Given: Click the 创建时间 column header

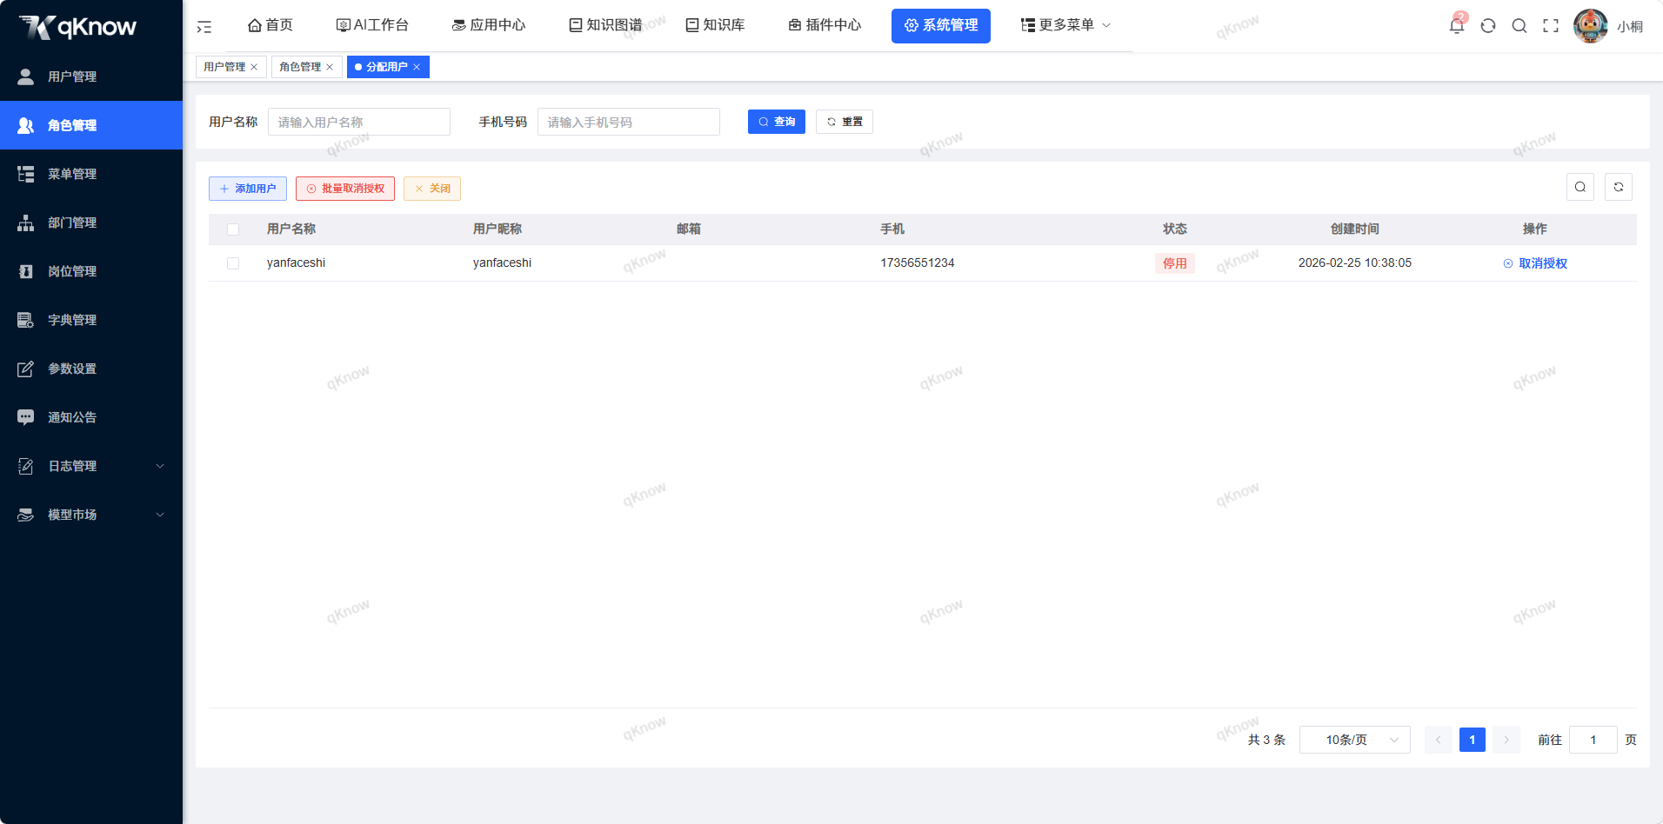Looking at the screenshot, I should 1355,229.
